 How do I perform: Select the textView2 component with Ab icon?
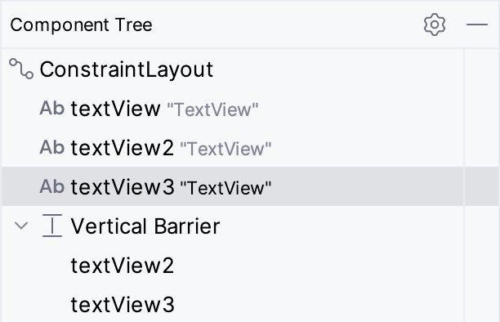point(122,148)
